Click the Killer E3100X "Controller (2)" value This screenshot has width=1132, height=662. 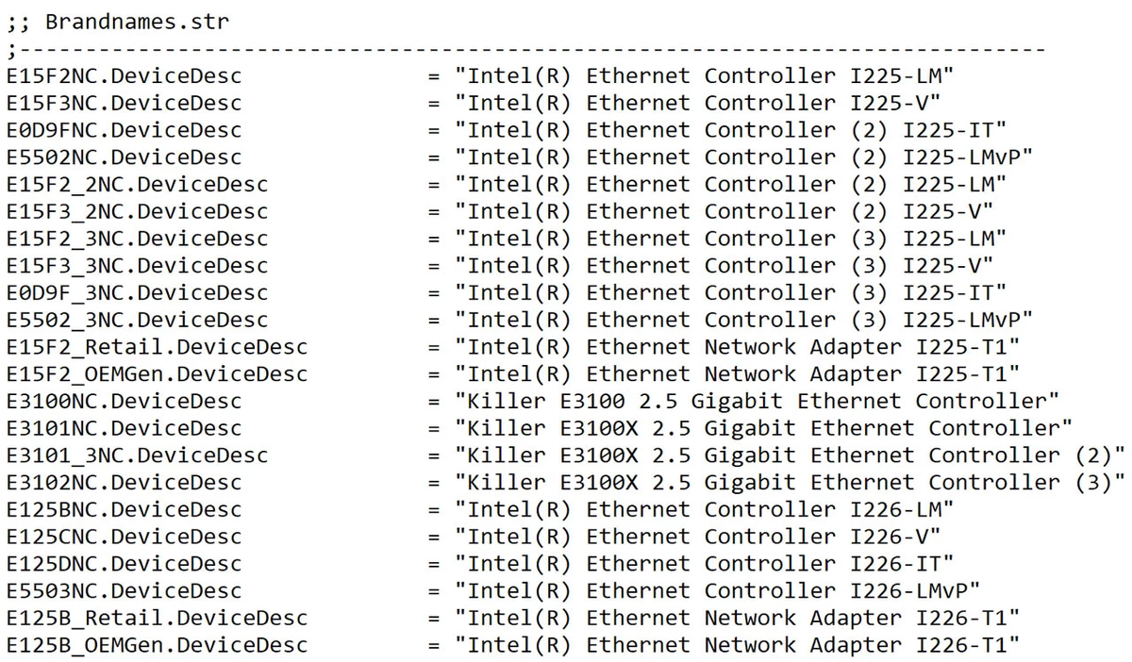[x=790, y=455]
